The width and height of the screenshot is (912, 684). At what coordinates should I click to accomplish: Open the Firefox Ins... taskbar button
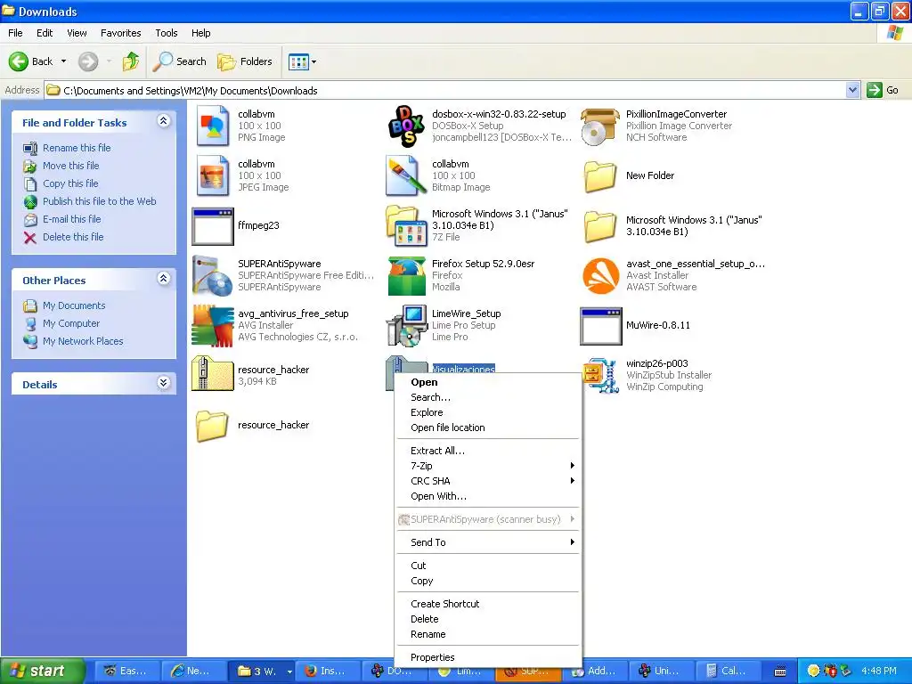click(x=328, y=672)
